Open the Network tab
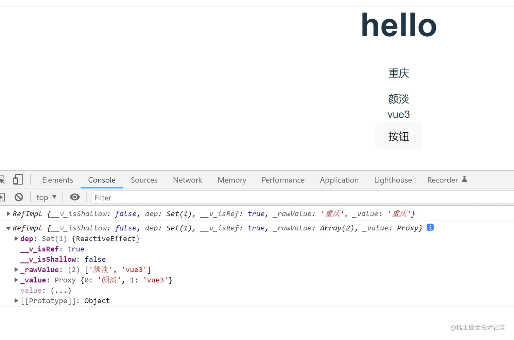 [x=187, y=180]
